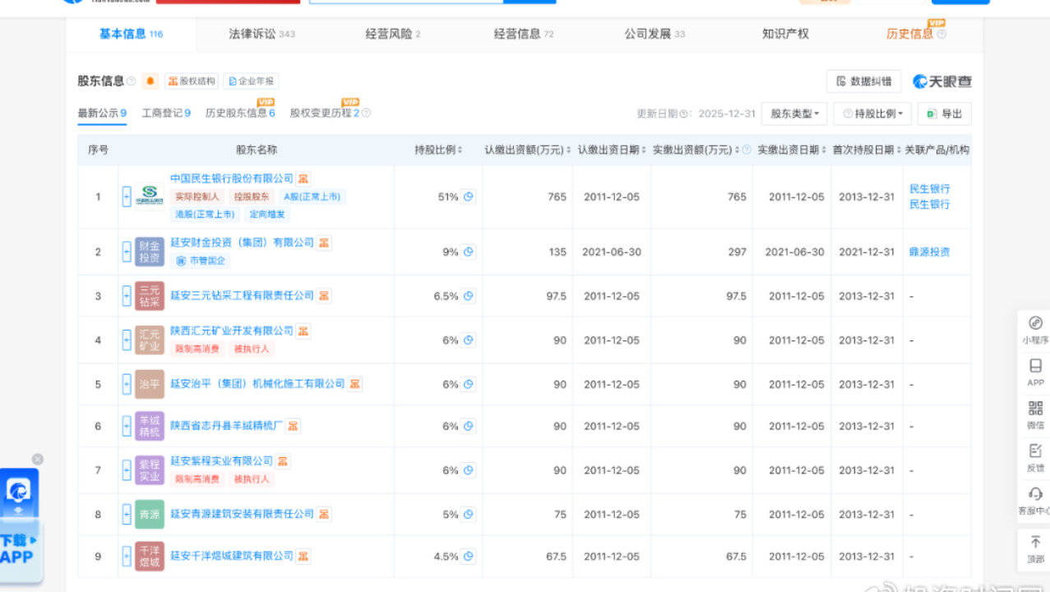Click the 导出 export button
This screenshot has width=1050, height=592.
[x=944, y=113]
